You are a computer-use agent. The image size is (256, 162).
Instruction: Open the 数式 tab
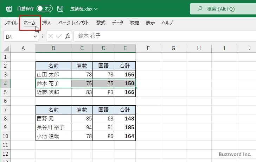(101, 23)
